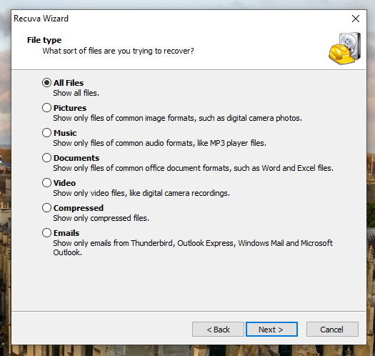Click the digital camera photos description text
375x356 pixels.
[x=177, y=118]
